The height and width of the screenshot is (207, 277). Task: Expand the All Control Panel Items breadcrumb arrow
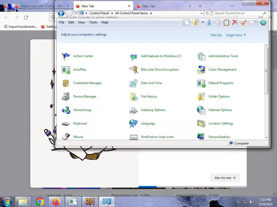coord(151,13)
